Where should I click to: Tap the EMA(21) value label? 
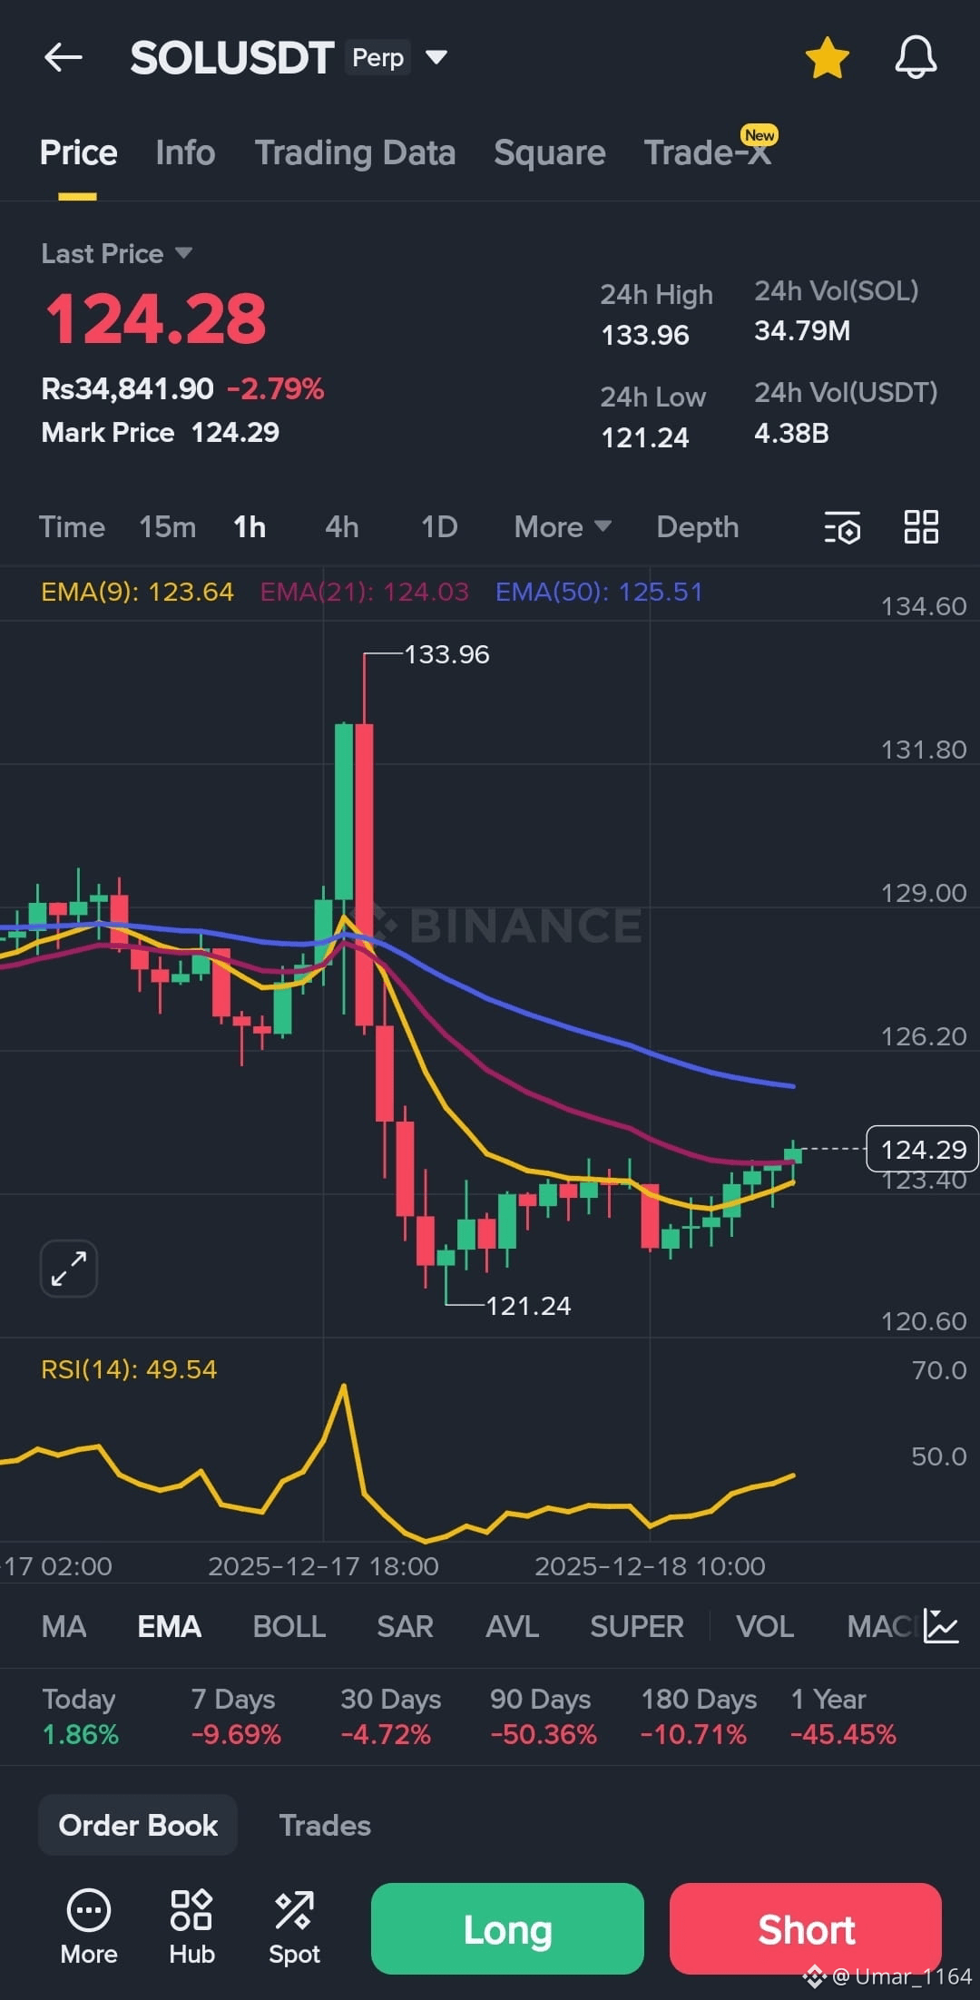point(364,592)
